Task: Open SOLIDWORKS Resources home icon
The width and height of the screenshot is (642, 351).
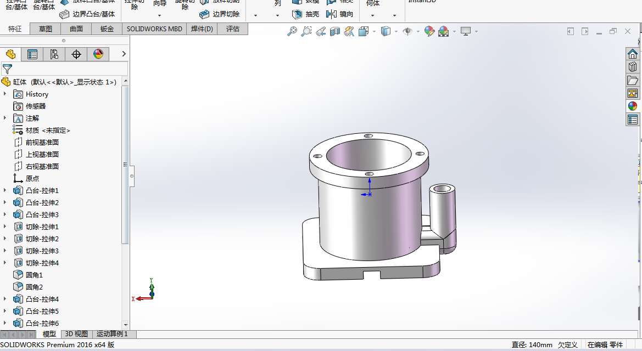Action: point(633,54)
